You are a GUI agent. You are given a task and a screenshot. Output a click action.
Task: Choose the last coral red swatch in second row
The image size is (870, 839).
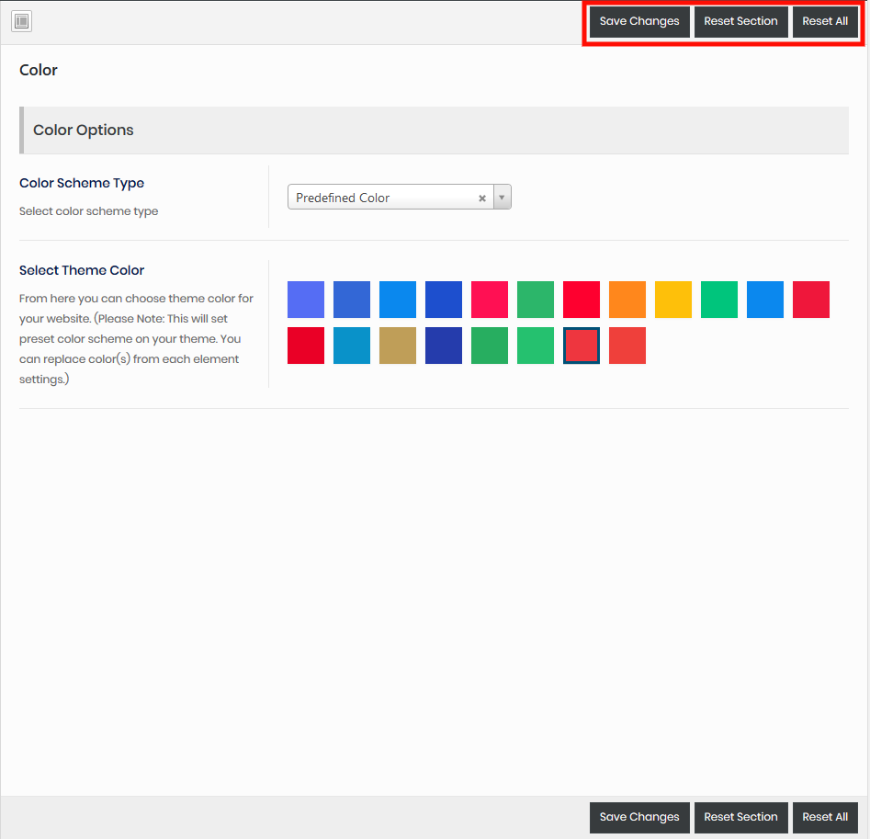627,346
